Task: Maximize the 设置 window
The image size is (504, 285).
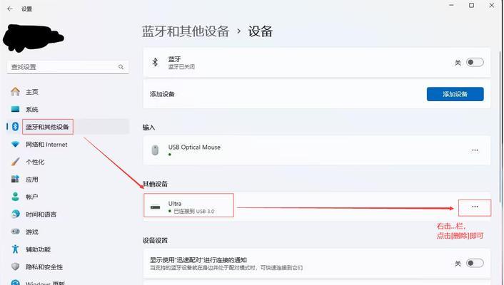Action: click(x=472, y=5)
